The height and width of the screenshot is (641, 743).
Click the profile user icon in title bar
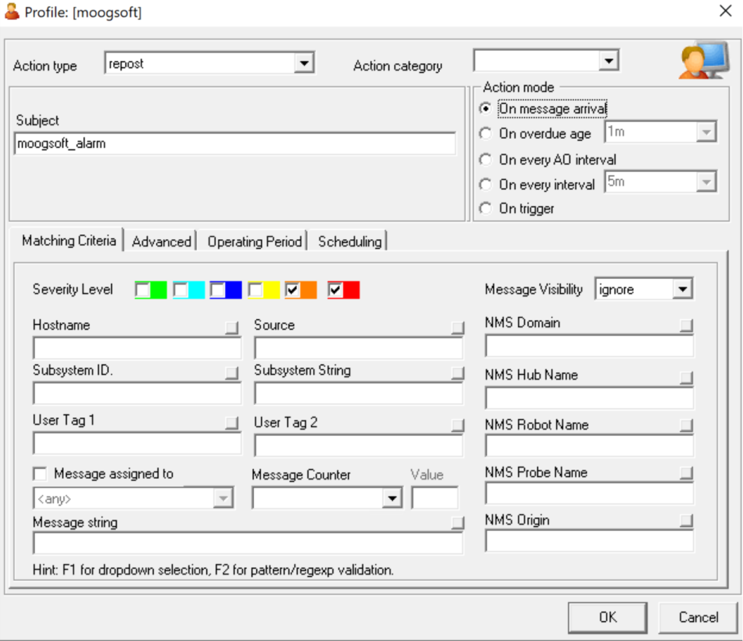(x=12, y=11)
